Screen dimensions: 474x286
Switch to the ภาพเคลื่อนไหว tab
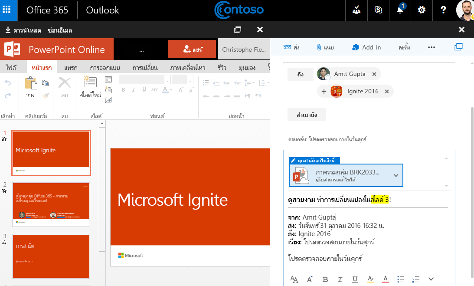pos(187,68)
